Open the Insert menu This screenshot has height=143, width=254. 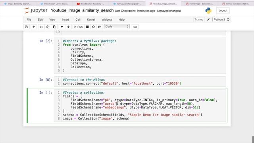coord(65,19)
